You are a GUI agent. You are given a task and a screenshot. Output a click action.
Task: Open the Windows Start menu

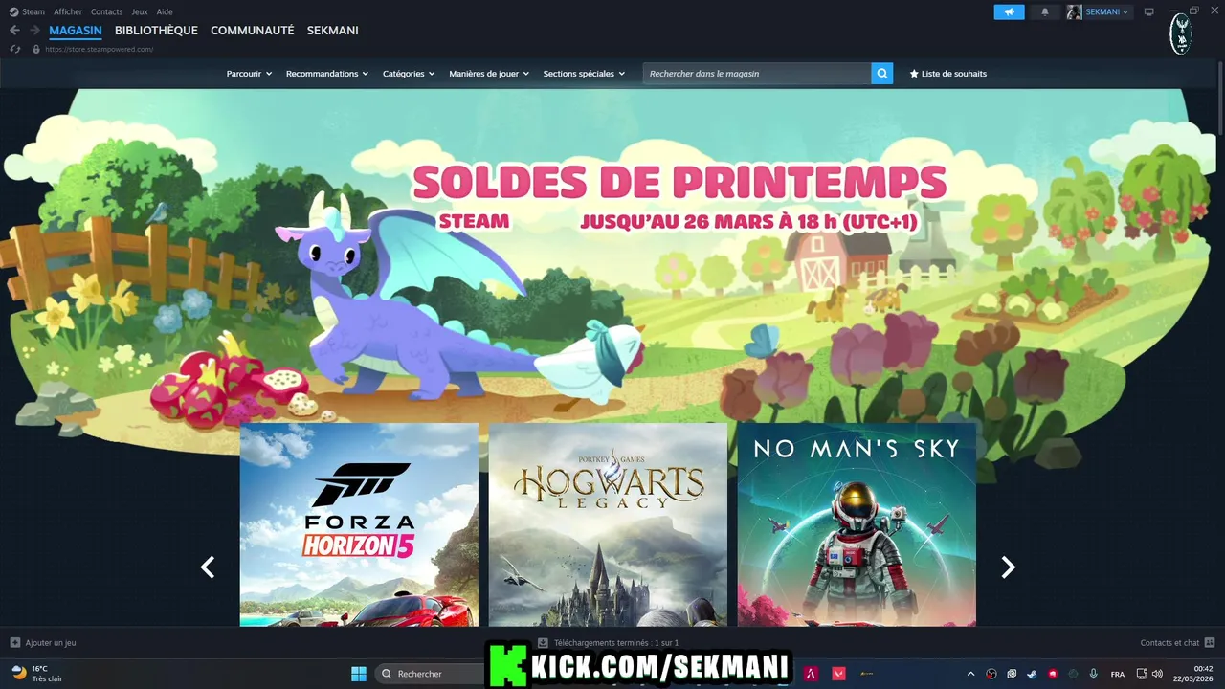pos(359,674)
